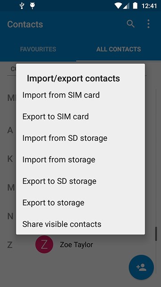Switch to the All Contacts tab
Screen dimensions: 161x287
pos(119,49)
